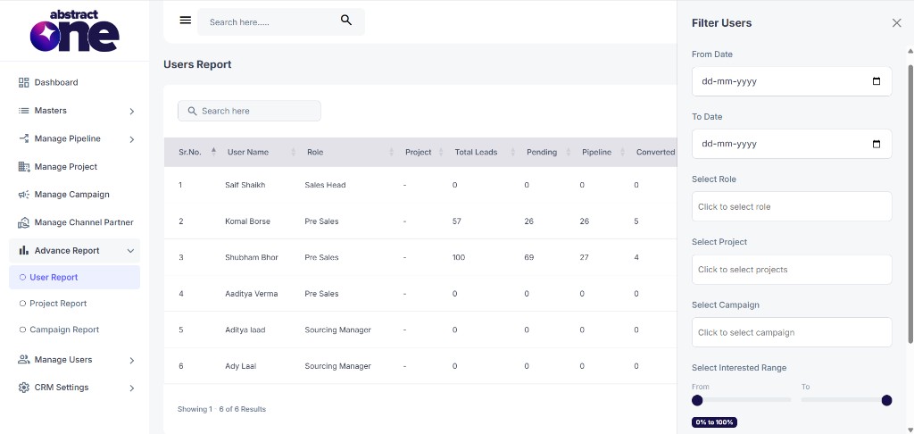Open the Select Project dropdown

[x=792, y=270]
